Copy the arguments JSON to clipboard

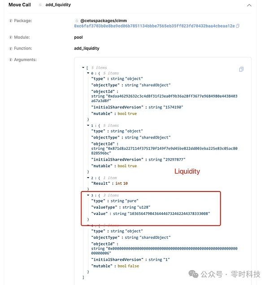(241, 69)
